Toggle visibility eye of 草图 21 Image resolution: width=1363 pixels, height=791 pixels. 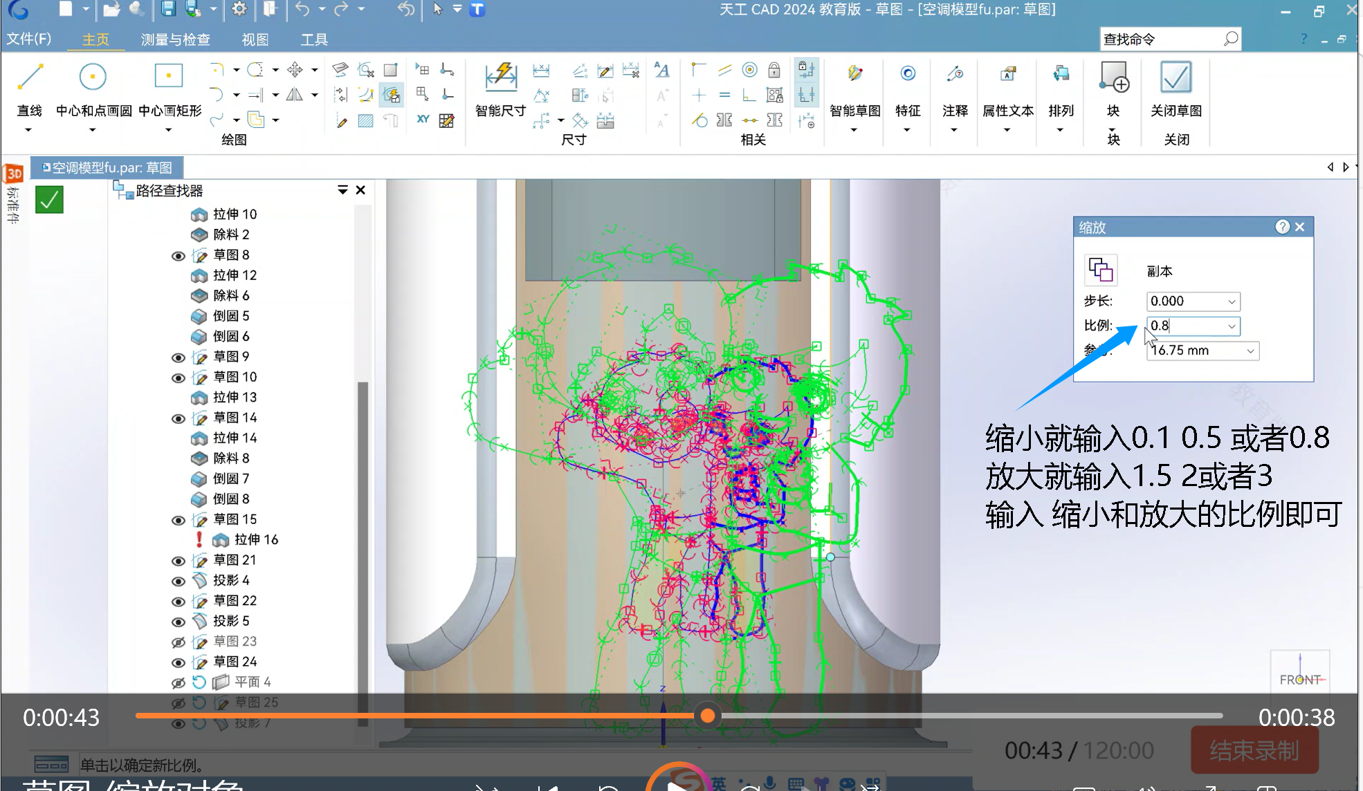point(179,561)
